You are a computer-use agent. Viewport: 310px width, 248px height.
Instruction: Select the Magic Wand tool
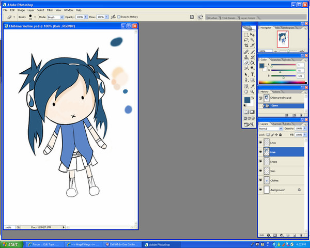click(x=252, y=40)
